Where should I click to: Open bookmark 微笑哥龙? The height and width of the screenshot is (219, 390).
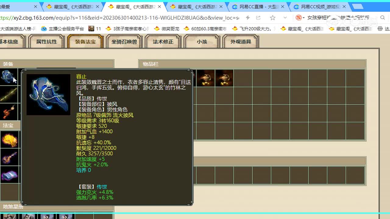click(167, 29)
